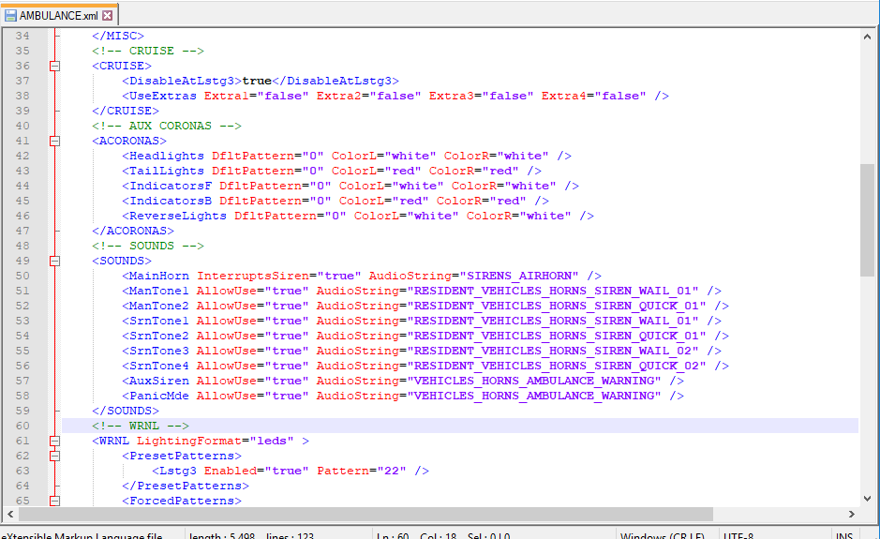Screen dimensions: 880x539
Task: Click the IndicatorsB tag name
Action: pyautogui.click(x=171, y=201)
